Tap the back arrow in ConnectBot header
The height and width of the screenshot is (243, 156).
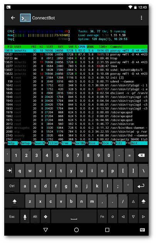click(13, 18)
